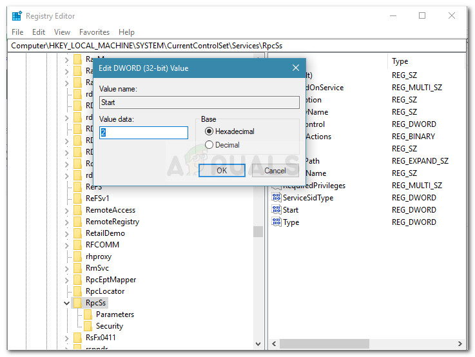Minimize the Registry Editor window
Screen dimensions: 475x357
(393, 15)
